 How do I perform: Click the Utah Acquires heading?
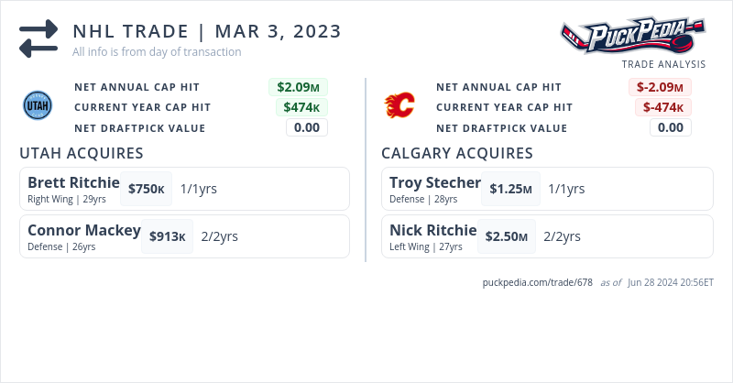81,153
